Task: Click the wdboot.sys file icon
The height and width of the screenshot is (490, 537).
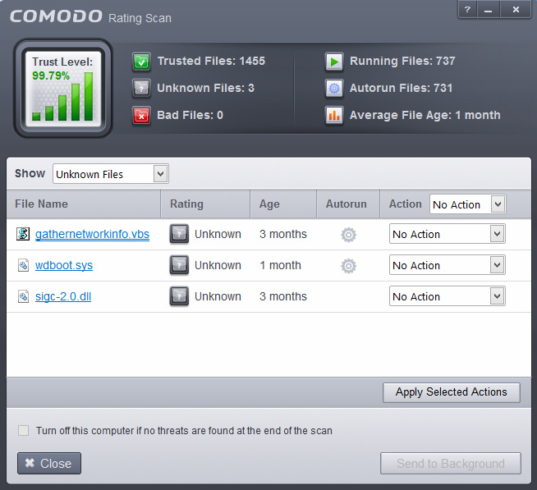Action: click(x=23, y=265)
